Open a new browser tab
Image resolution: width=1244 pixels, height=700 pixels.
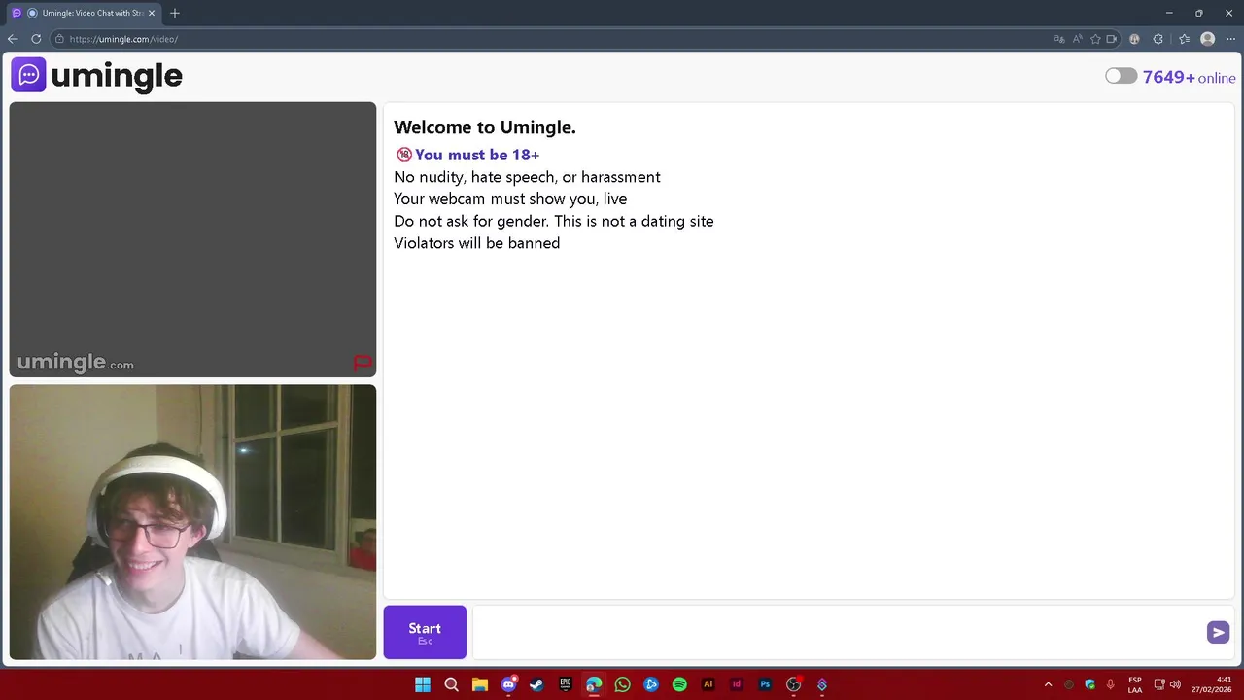175,13
